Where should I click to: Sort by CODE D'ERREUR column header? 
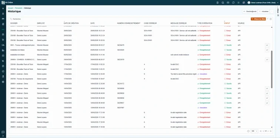150,23
